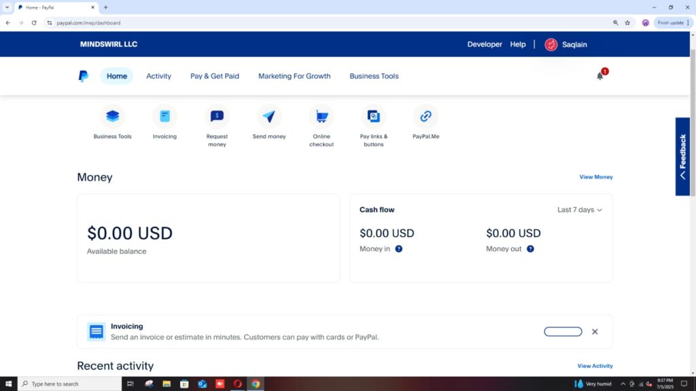
Task: Click the Money in help icon
Action: 399,249
